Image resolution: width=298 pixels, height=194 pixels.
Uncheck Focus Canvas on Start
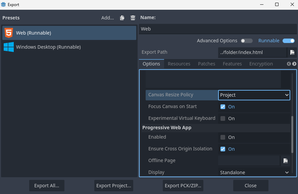(x=223, y=107)
